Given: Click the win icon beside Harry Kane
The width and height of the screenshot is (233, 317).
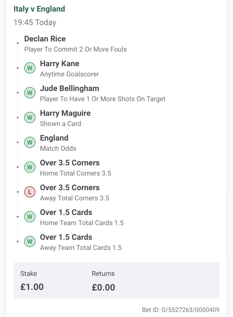Looking at the screenshot, I should [x=30, y=68].
